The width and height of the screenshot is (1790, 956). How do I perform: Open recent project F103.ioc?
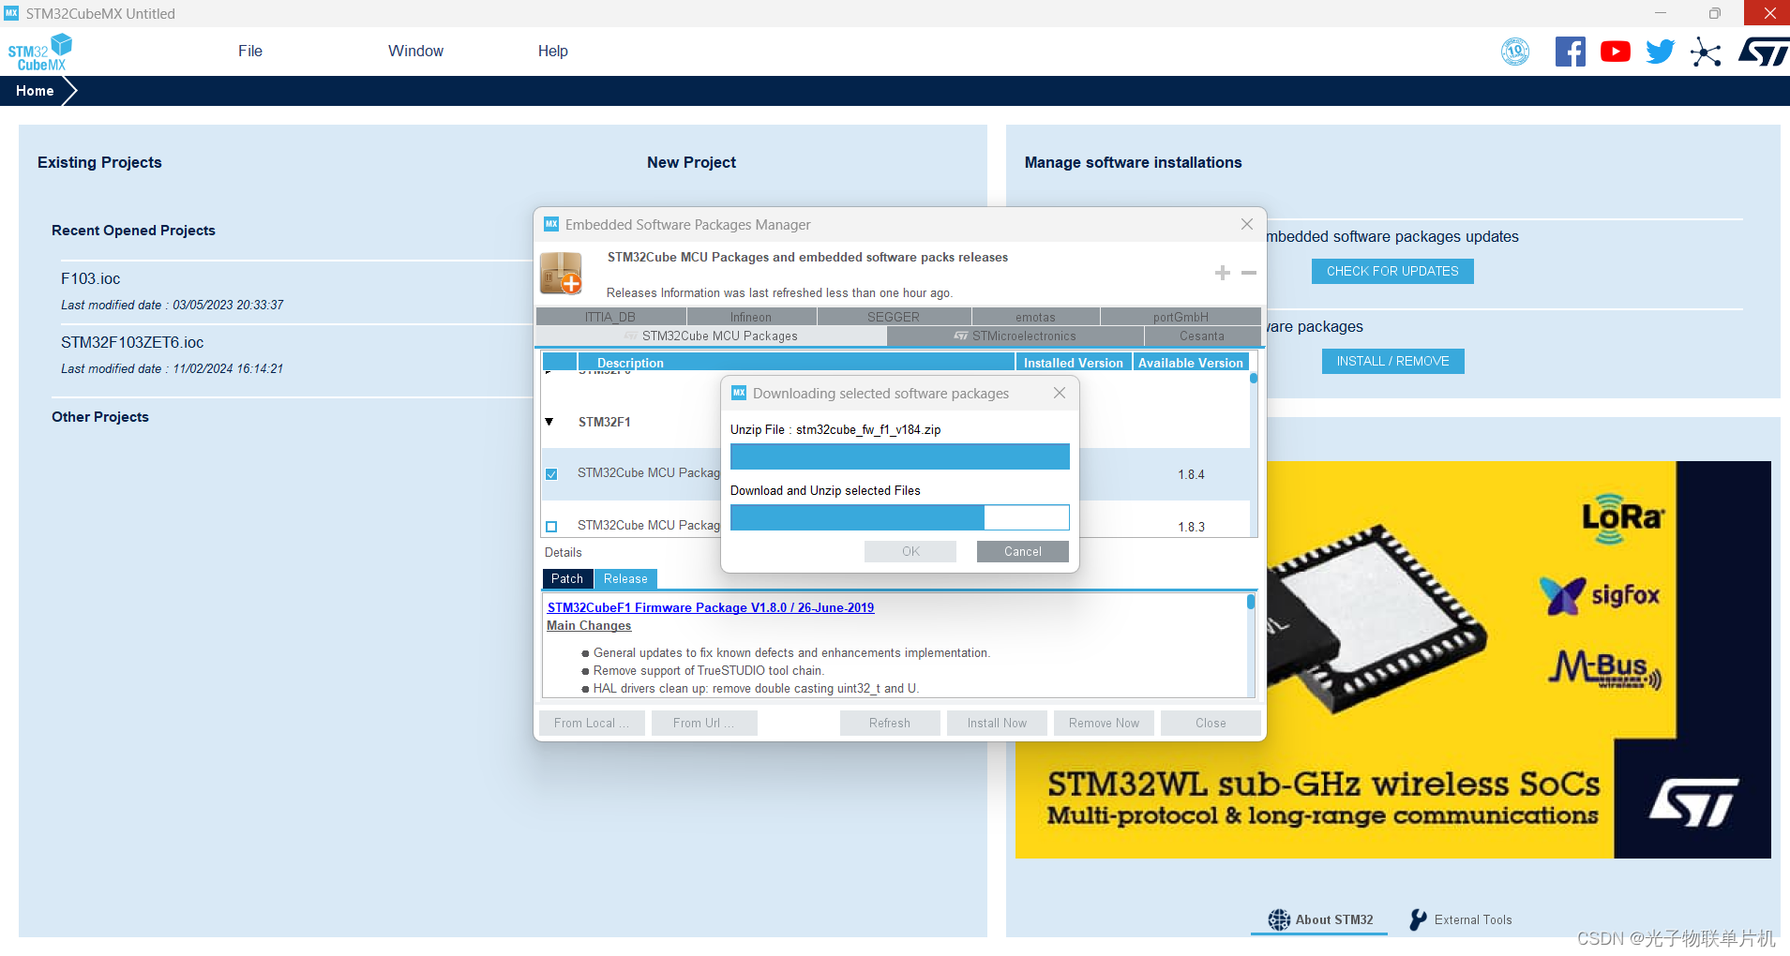click(x=91, y=278)
